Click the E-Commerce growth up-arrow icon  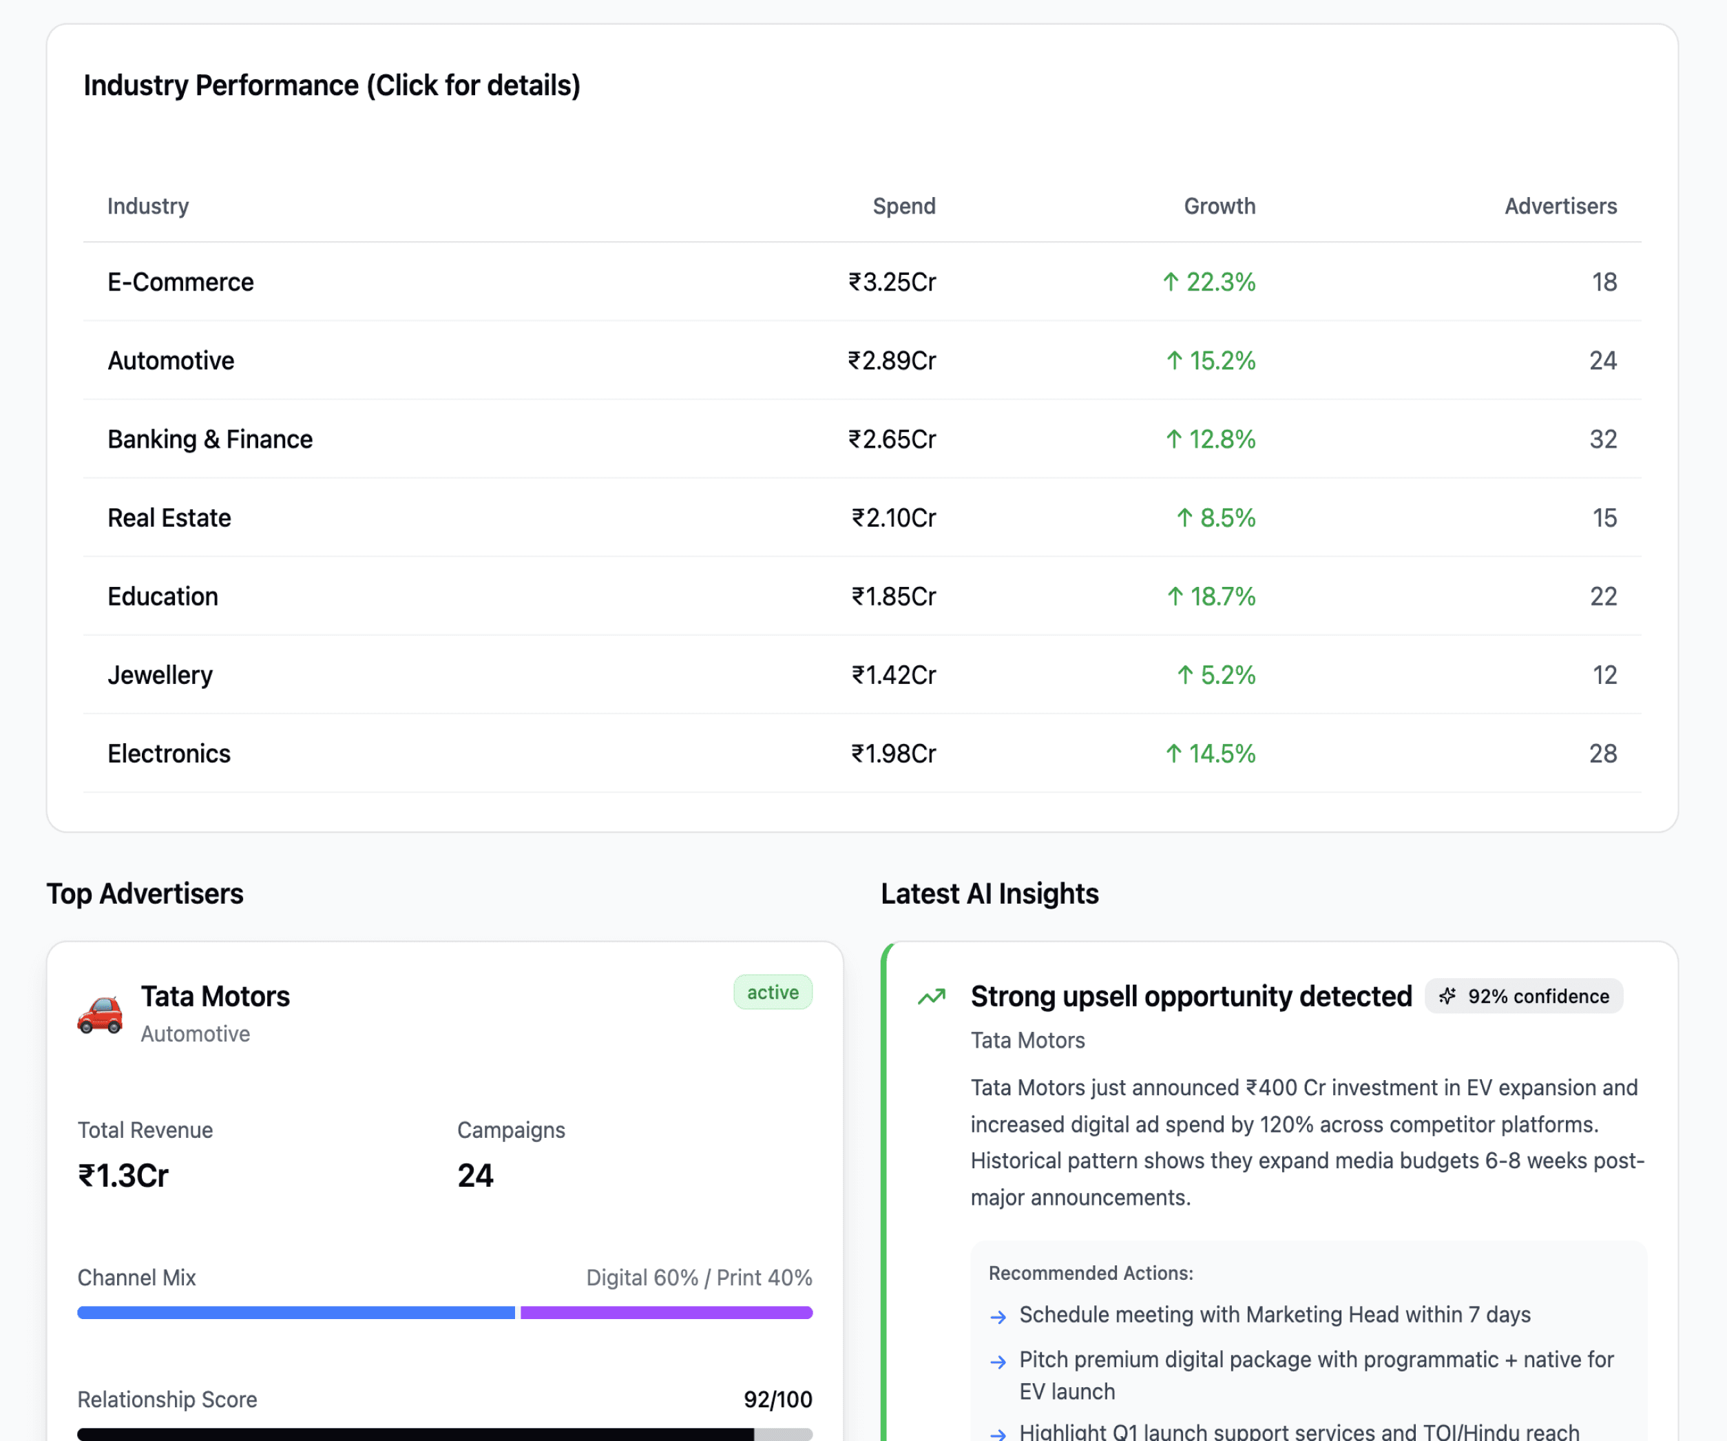1170,282
